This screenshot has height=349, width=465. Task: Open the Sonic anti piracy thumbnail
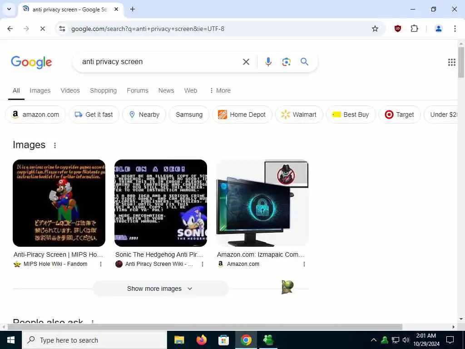(x=161, y=203)
